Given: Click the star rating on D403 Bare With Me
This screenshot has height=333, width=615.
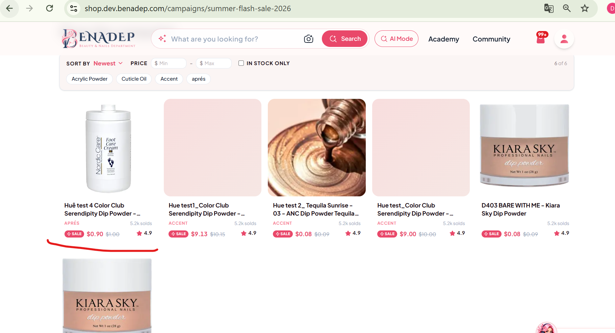Looking at the screenshot, I should pyautogui.click(x=562, y=233).
